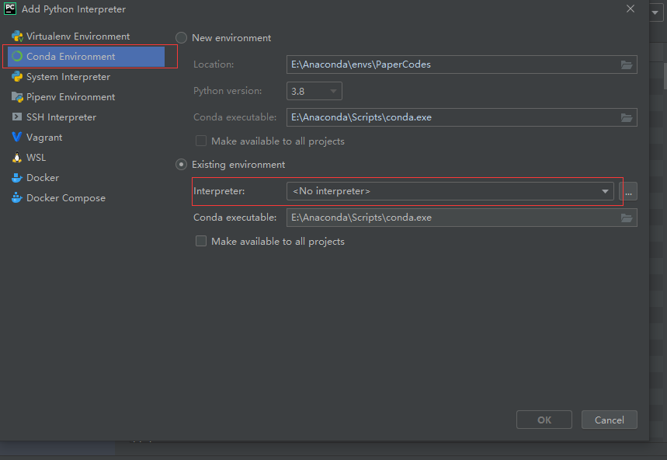Switch to the Vagrant option
Viewport: 667px width, 460px height.
tap(86, 138)
